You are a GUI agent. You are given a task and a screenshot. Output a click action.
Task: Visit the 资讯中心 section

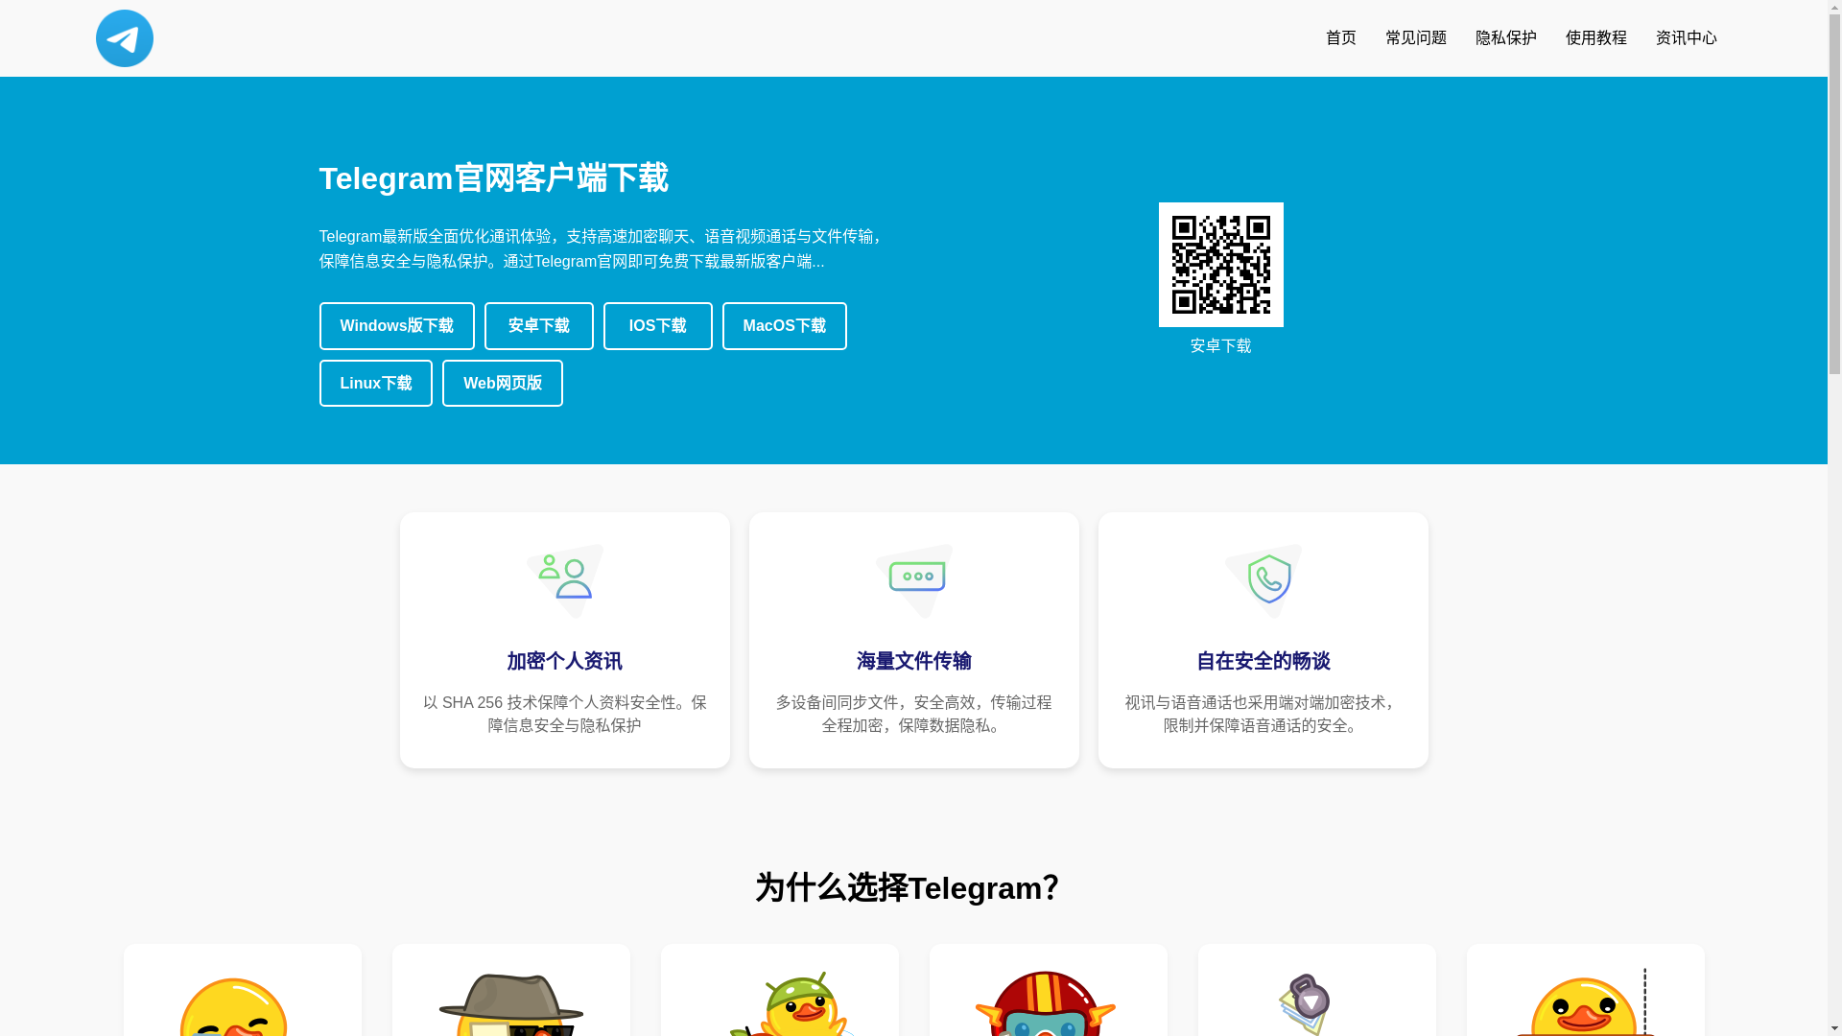[x=1687, y=38]
